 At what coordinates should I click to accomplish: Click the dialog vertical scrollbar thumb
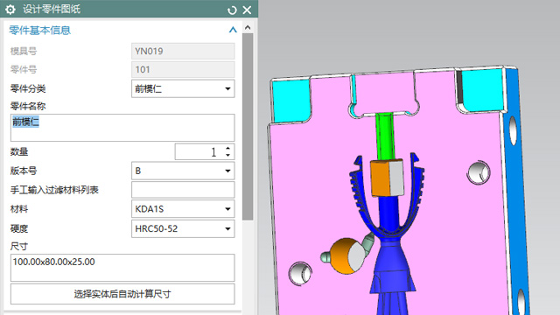pyautogui.click(x=248, y=126)
